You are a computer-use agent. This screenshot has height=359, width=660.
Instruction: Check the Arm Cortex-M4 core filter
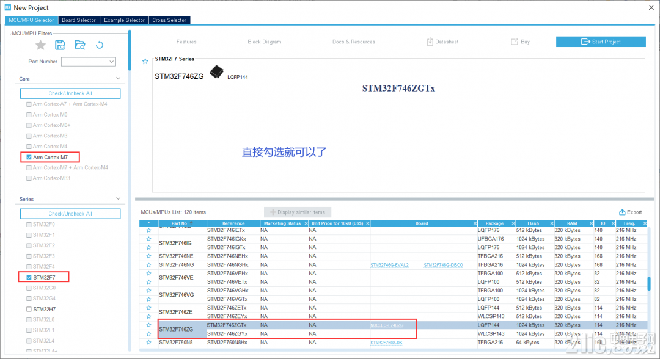point(29,147)
